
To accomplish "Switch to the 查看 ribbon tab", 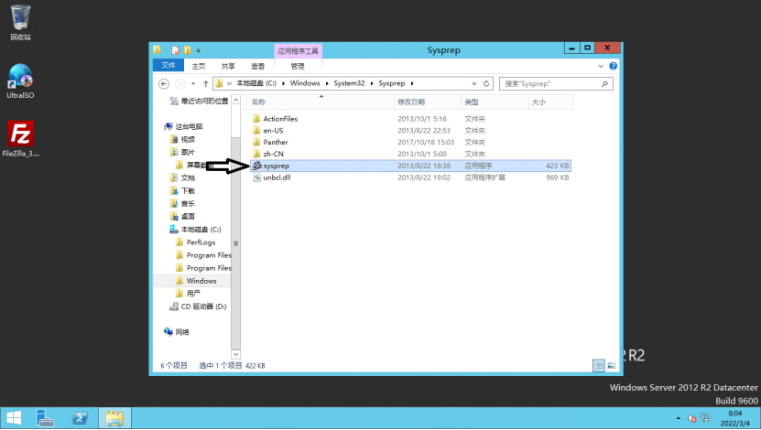I will pos(257,66).
